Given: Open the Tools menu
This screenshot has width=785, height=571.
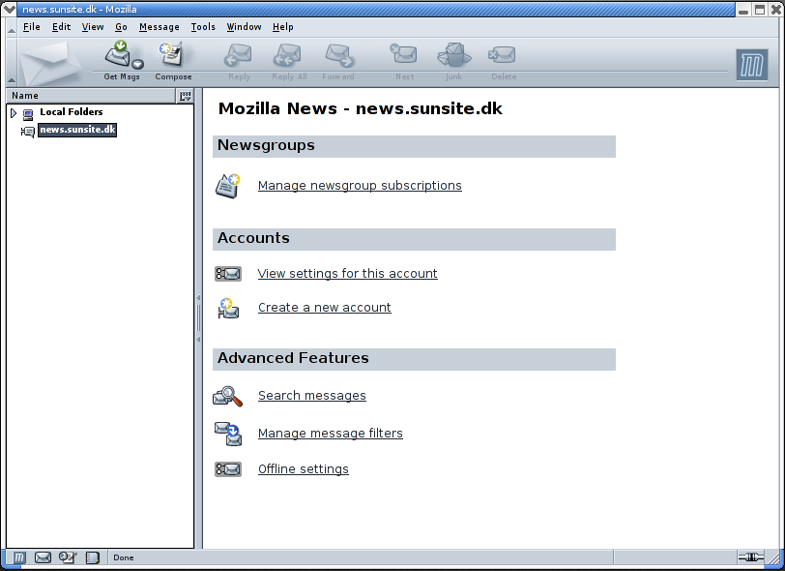Looking at the screenshot, I should (x=203, y=27).
